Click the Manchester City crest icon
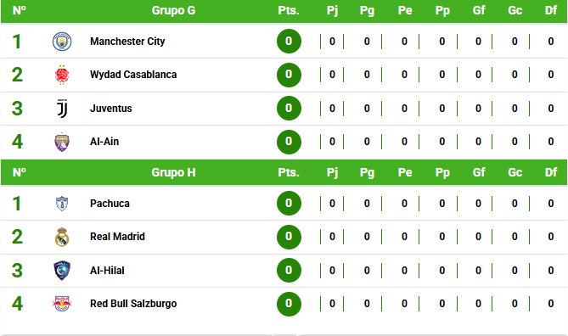 62,42
